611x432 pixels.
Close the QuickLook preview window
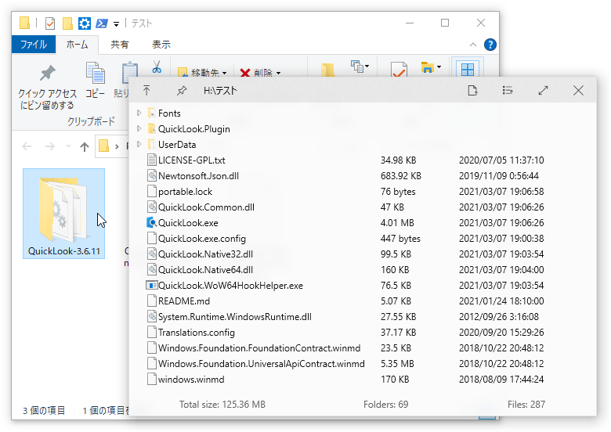pyautogui.click(x=579, y=91)
